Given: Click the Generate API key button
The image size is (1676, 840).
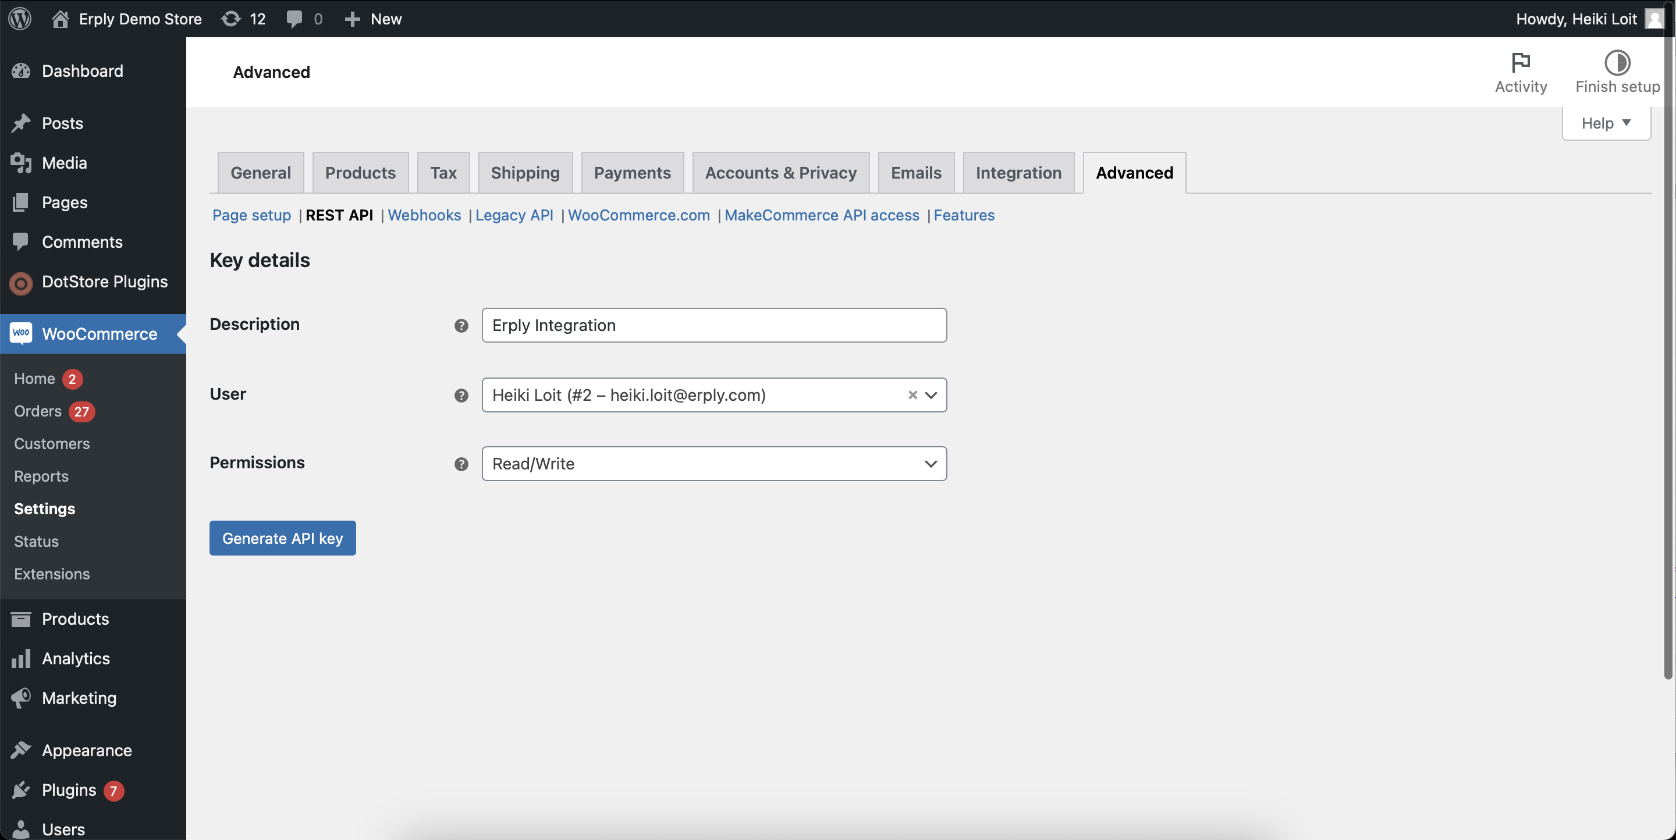Looking at the screenshot, I should tap(282, 538).
